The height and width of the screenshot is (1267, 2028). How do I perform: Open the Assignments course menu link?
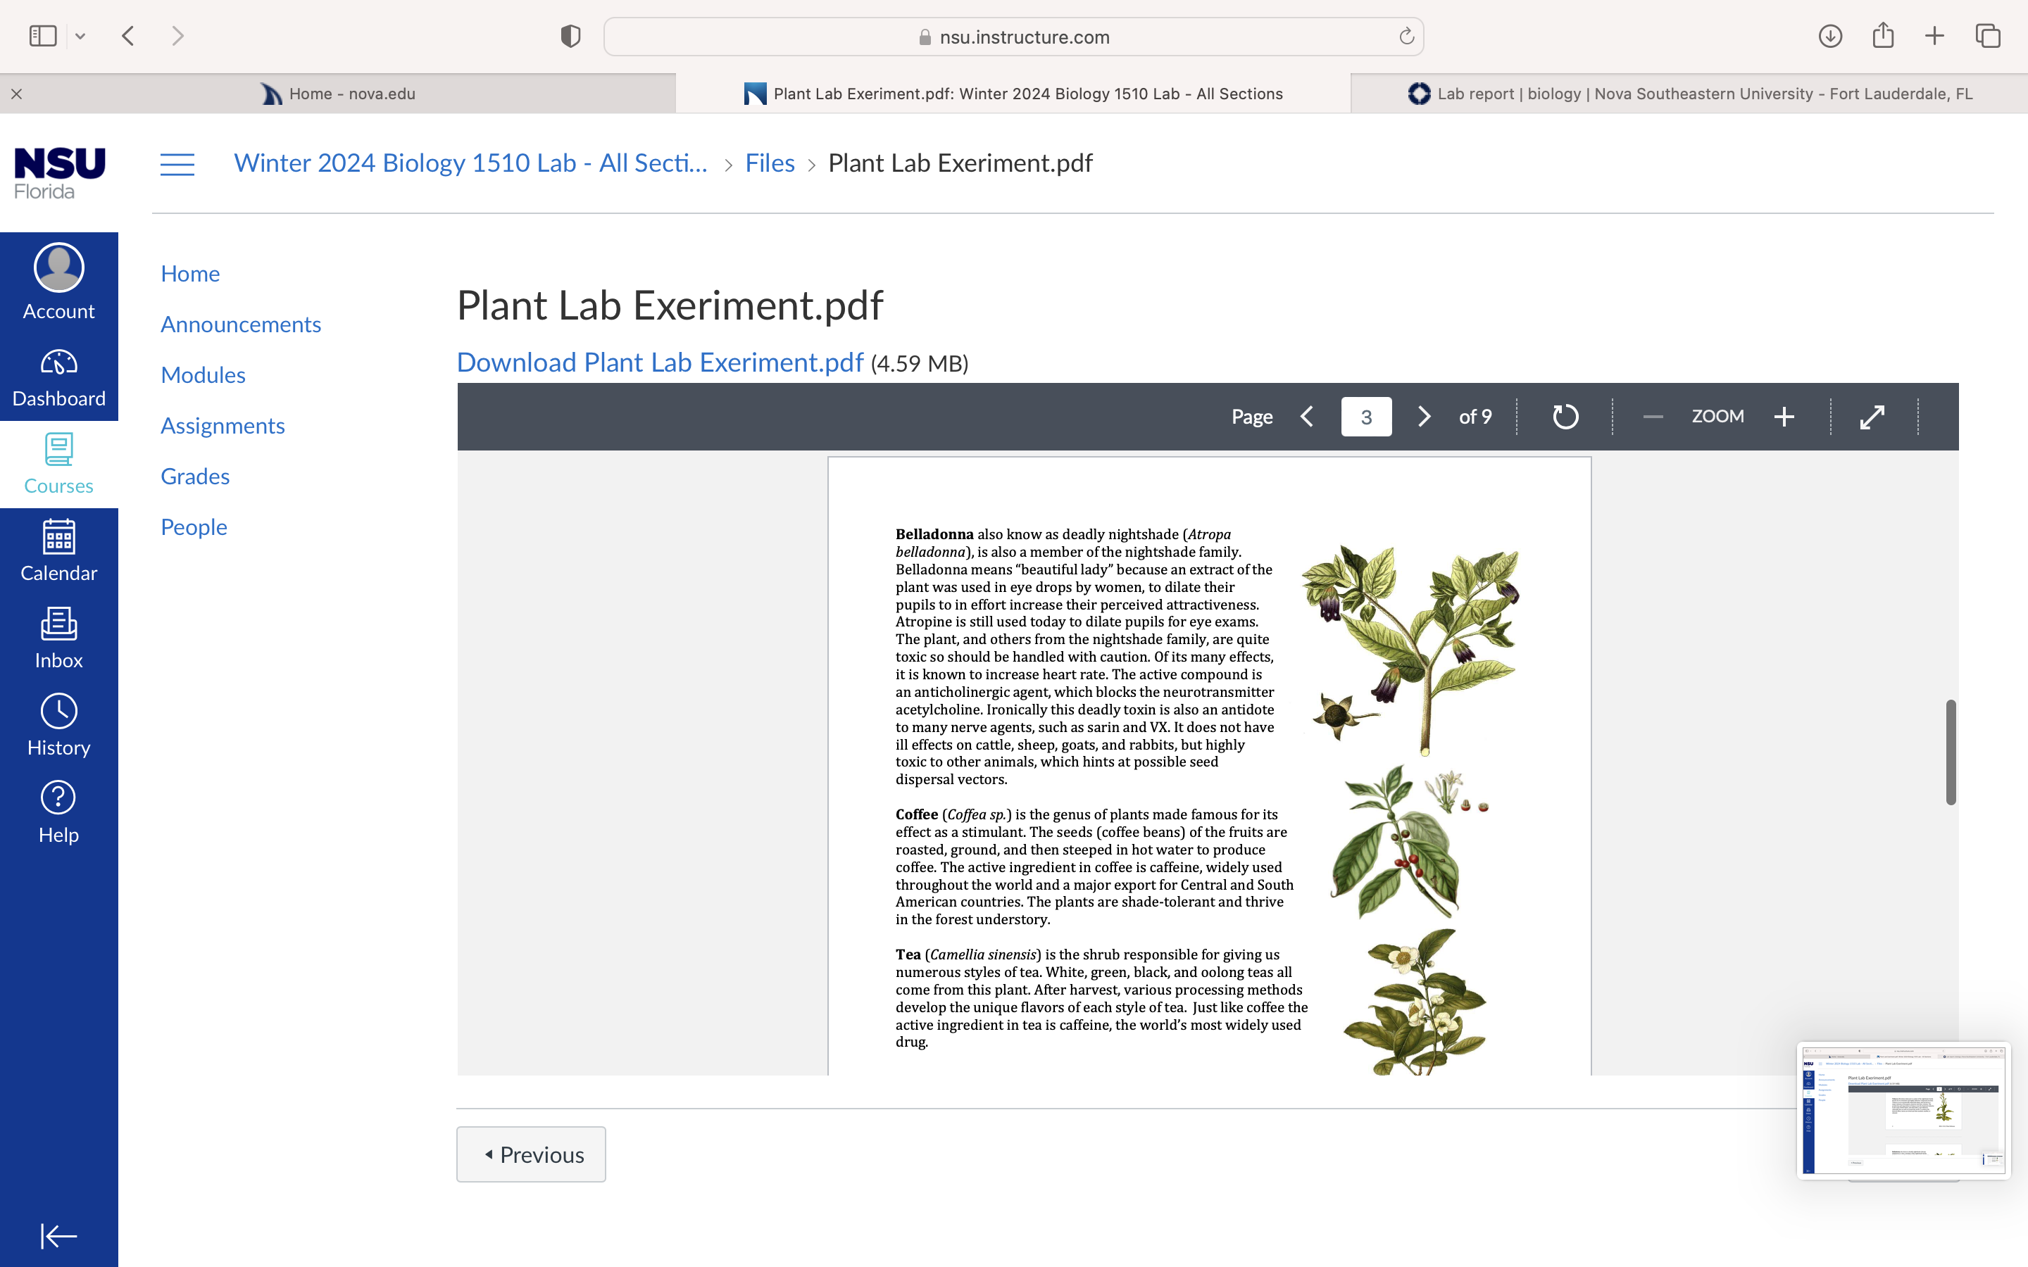(x=223, y=426)
